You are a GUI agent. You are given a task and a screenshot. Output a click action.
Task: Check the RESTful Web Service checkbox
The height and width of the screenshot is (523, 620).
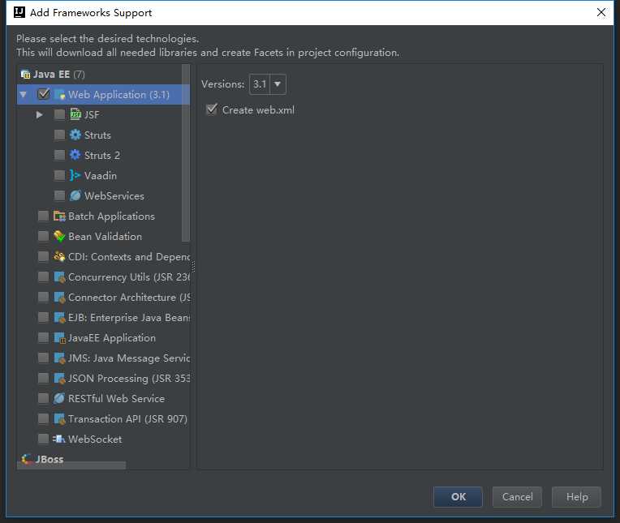click(x=43, y=399)
